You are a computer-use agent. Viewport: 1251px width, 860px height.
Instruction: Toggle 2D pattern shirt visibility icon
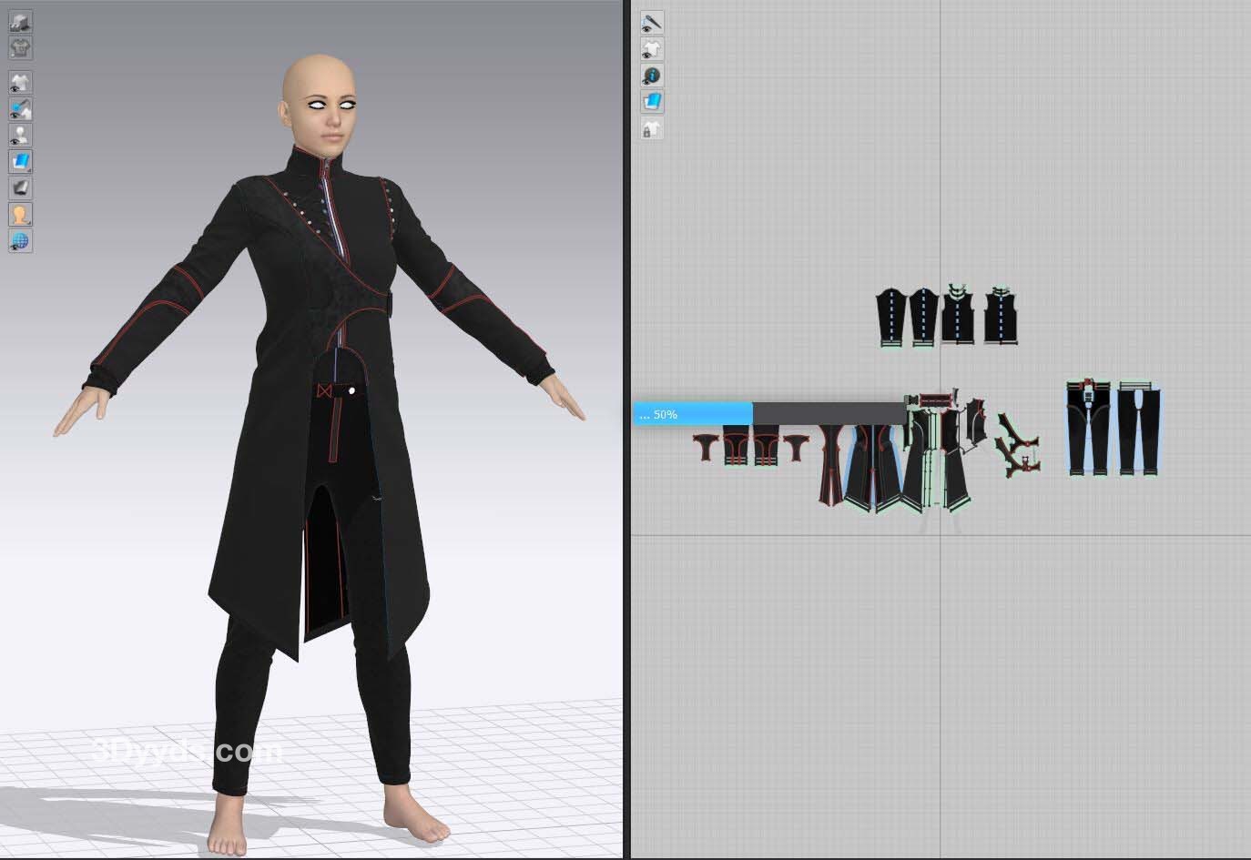coord(651,49)
